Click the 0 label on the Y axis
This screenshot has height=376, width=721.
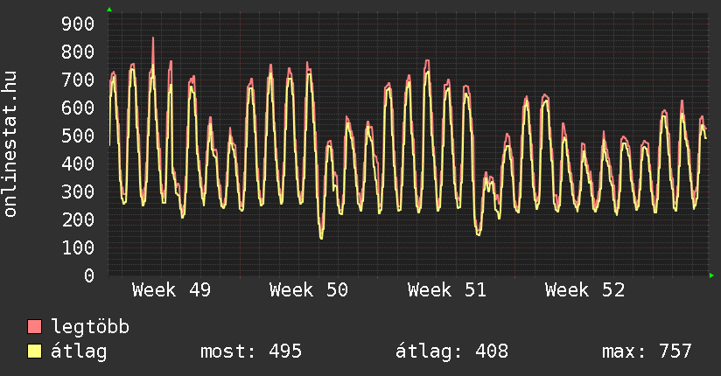click(x=88, y=275)
